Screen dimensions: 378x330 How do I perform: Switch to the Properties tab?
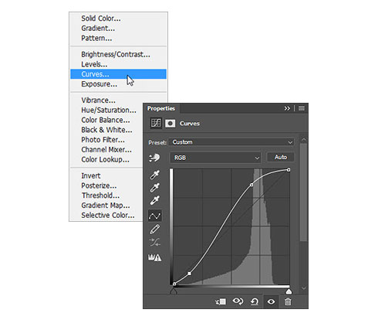pos(161,108)
